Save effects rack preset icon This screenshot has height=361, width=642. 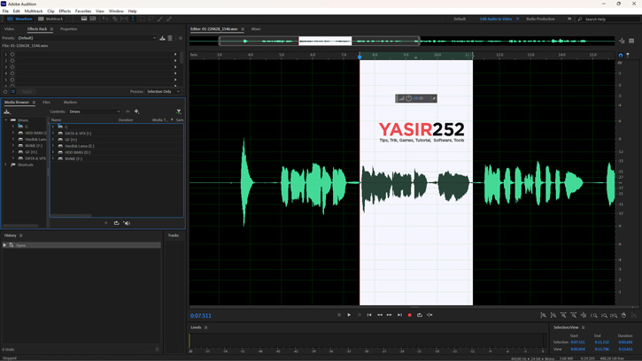click(163, 38)
